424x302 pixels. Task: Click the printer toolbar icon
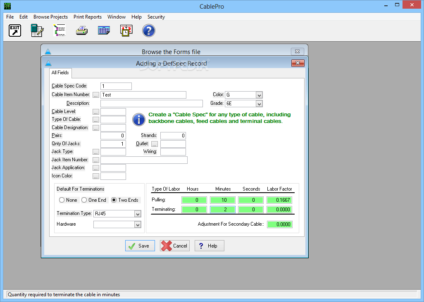tap(82, 31)
